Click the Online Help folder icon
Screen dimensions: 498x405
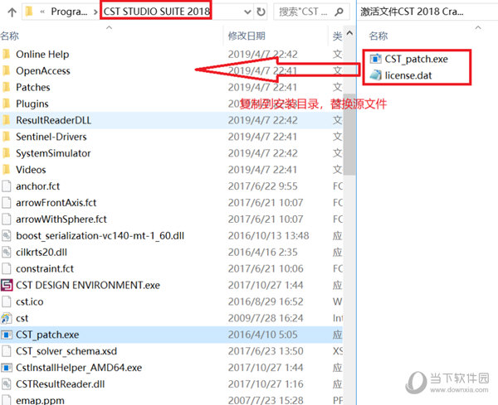click(x=7, y=54)
